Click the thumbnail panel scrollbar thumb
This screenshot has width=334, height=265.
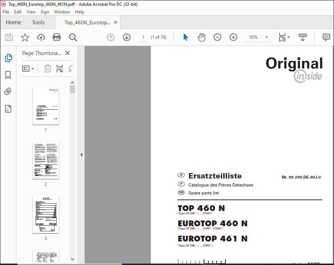click(72, 89)
